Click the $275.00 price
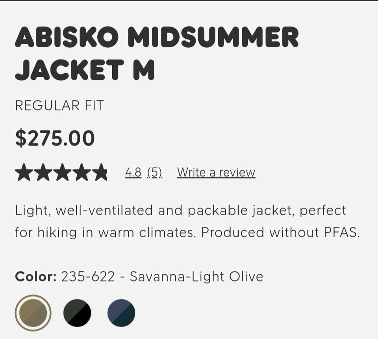378x339 pixels. (x=55, y=138)
